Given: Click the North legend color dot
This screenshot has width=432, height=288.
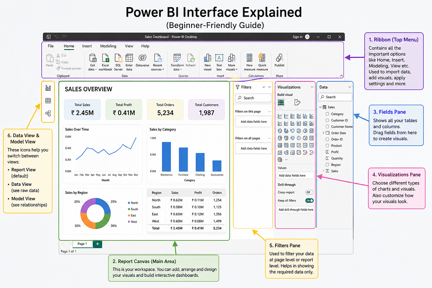Looking at the screenshot, I should click(129, 203).
